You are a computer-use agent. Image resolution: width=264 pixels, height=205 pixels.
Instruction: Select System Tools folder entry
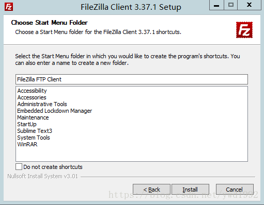point(34,138)
